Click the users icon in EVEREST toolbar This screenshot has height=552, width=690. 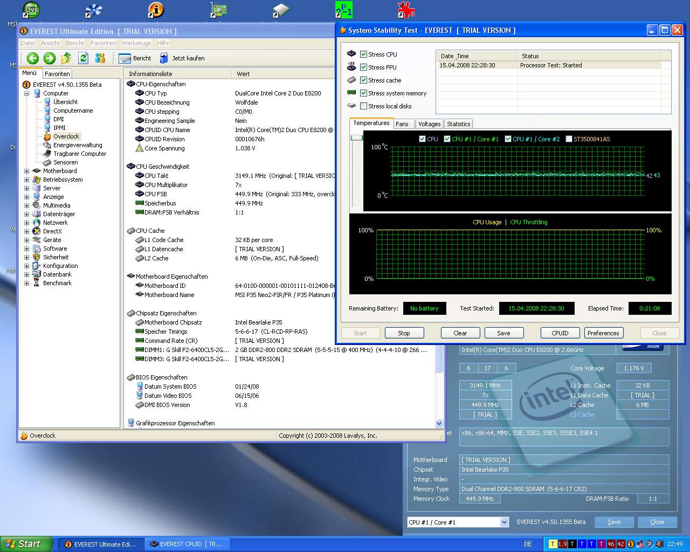pos(100,58)
